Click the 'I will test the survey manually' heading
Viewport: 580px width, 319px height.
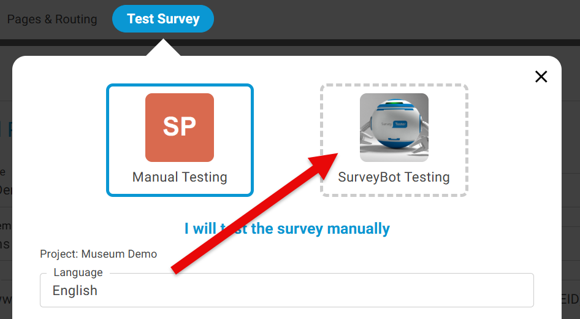tap(287, 229)
